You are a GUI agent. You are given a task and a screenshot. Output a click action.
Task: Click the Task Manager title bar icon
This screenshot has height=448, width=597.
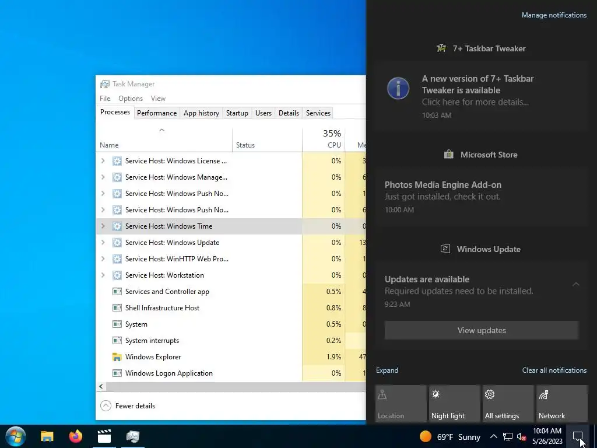[105, 84]
